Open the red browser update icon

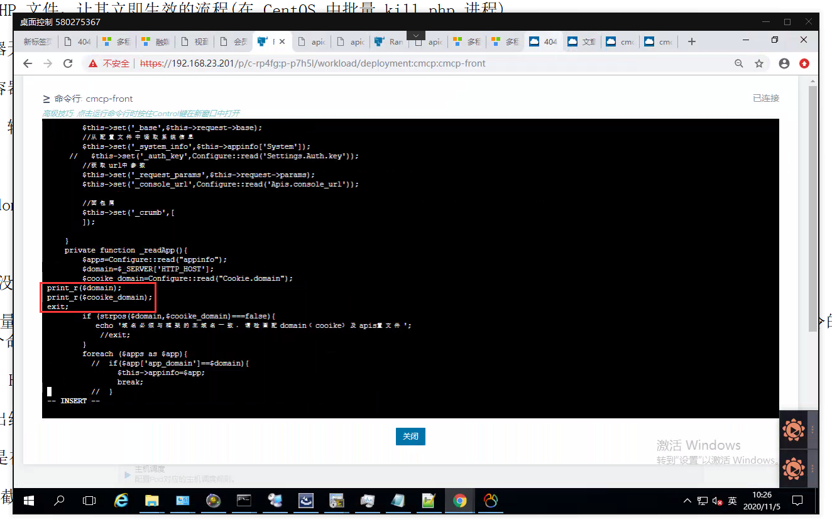pyautogui.click(x=804, y=63)
